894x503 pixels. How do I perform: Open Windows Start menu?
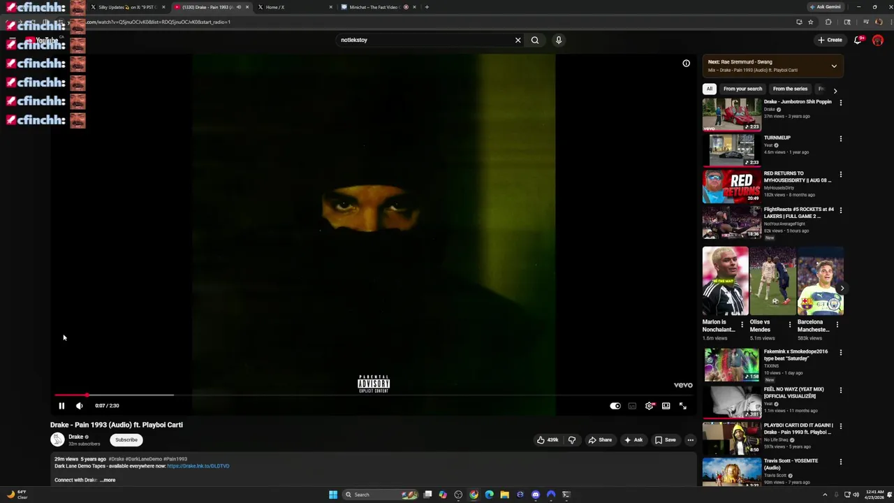[333, 495]
